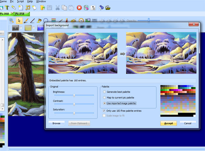This screenshot has height=151, width=205.
Task: Toggle the checkbox beside the V screen button
Action: tap(21, 28)
